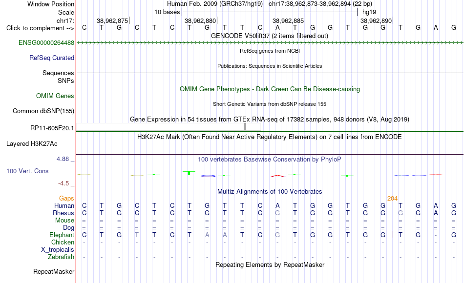Screen dimensions: 464x283
Task: Click 'Click to complement -->' label
Action: (40, 28)
